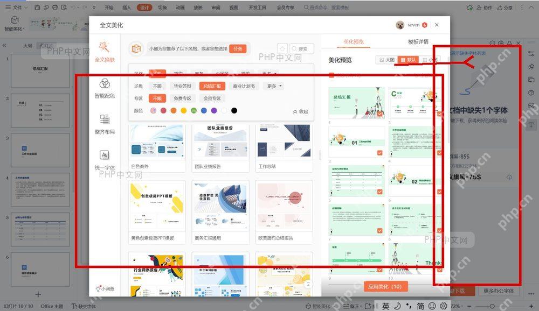Screen dimensions: 539x311
Task: Pick the blue color swatch
Action: 204,110
